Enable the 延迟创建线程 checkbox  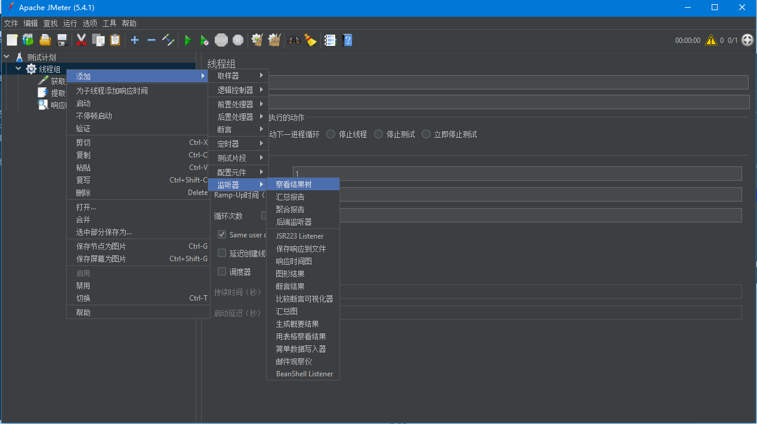click(x=222, y=253)
